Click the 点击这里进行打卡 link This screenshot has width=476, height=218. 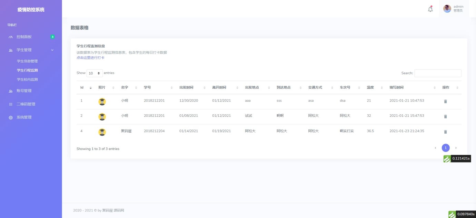90,58
